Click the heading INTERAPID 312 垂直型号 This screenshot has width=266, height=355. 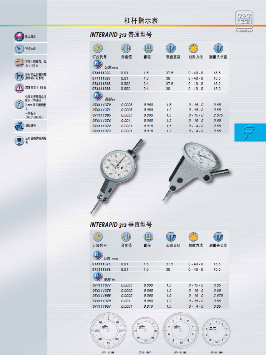[x=121, y=225]
